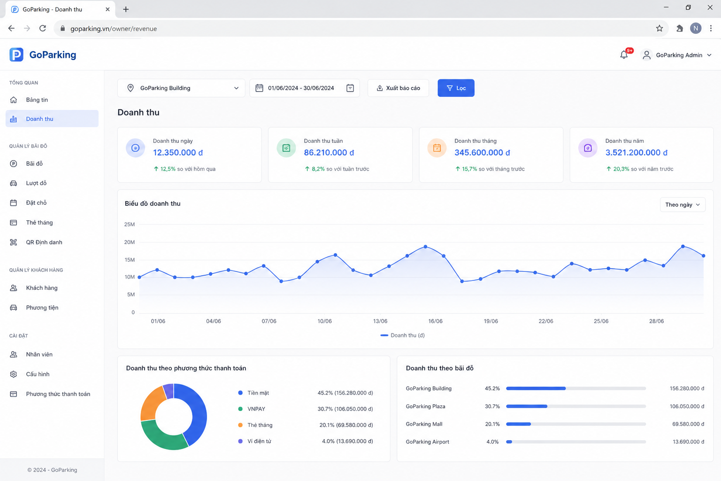Open browser extensions icon

(x=679, y=28)
